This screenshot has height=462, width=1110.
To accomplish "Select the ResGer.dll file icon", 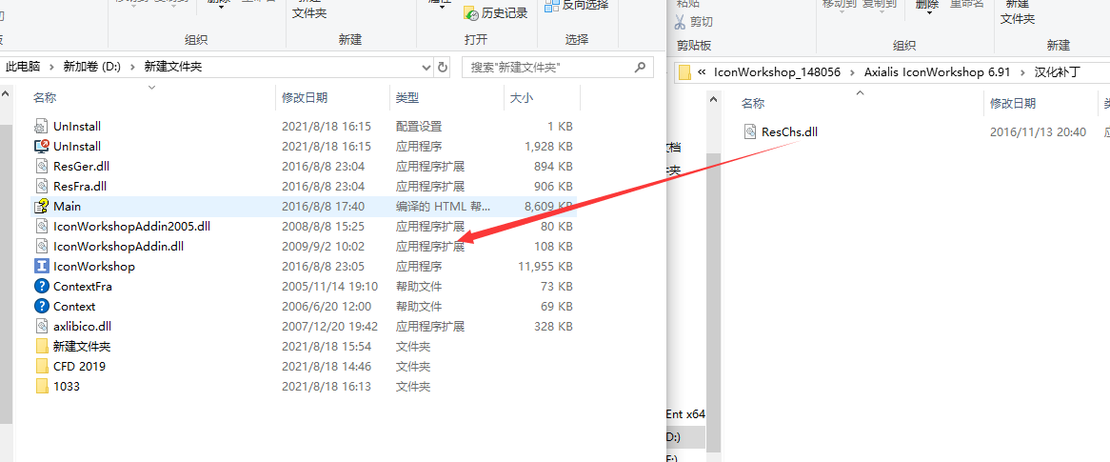I will pos(41,167).
